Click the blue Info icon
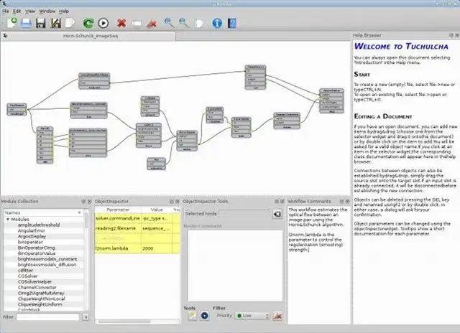This screenshot has height=333, width=460. pos(217,23)
